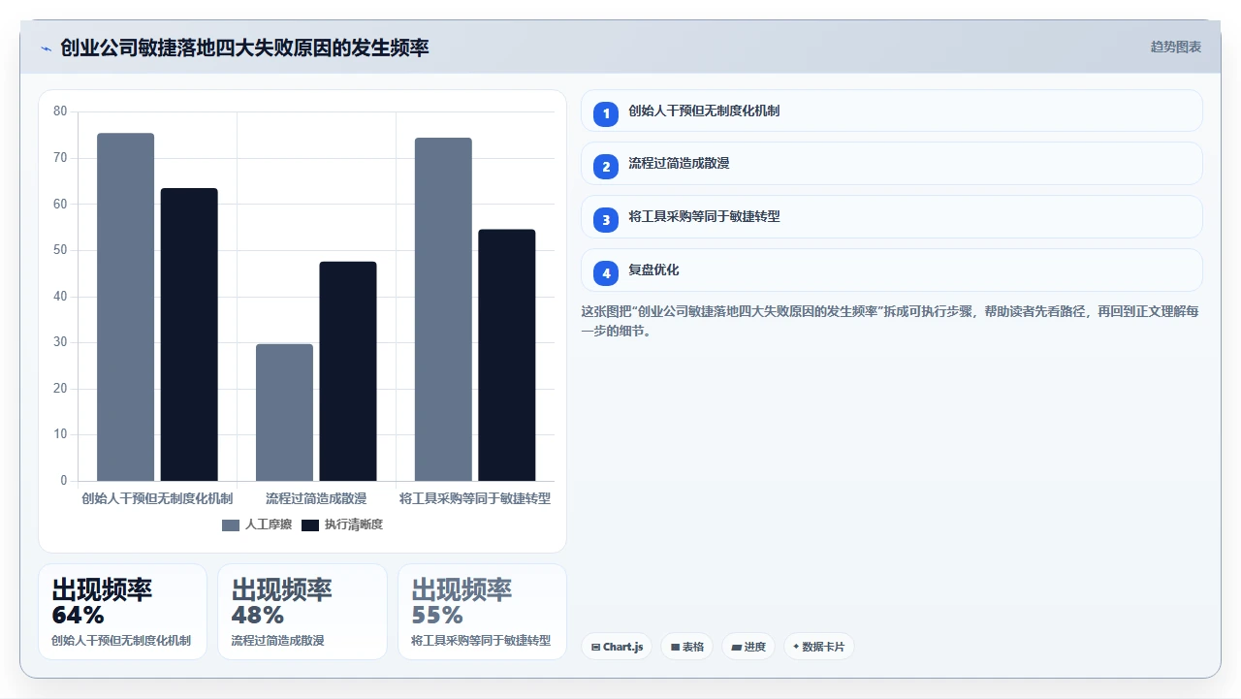Select step 2 流程过简造成散漫
The image size is (1241, 699).
892,164
